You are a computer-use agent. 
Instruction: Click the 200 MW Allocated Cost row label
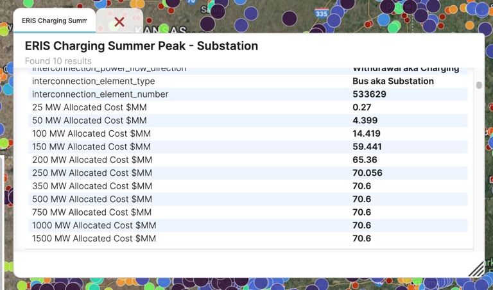click(92, 160)
